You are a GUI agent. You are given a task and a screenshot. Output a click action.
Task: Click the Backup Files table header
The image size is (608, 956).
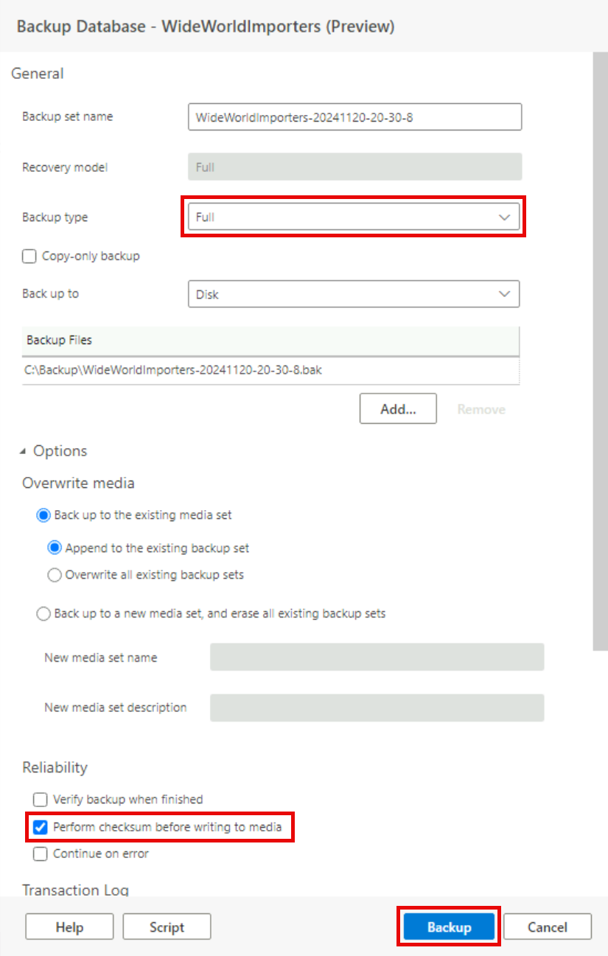pos(270,341)
